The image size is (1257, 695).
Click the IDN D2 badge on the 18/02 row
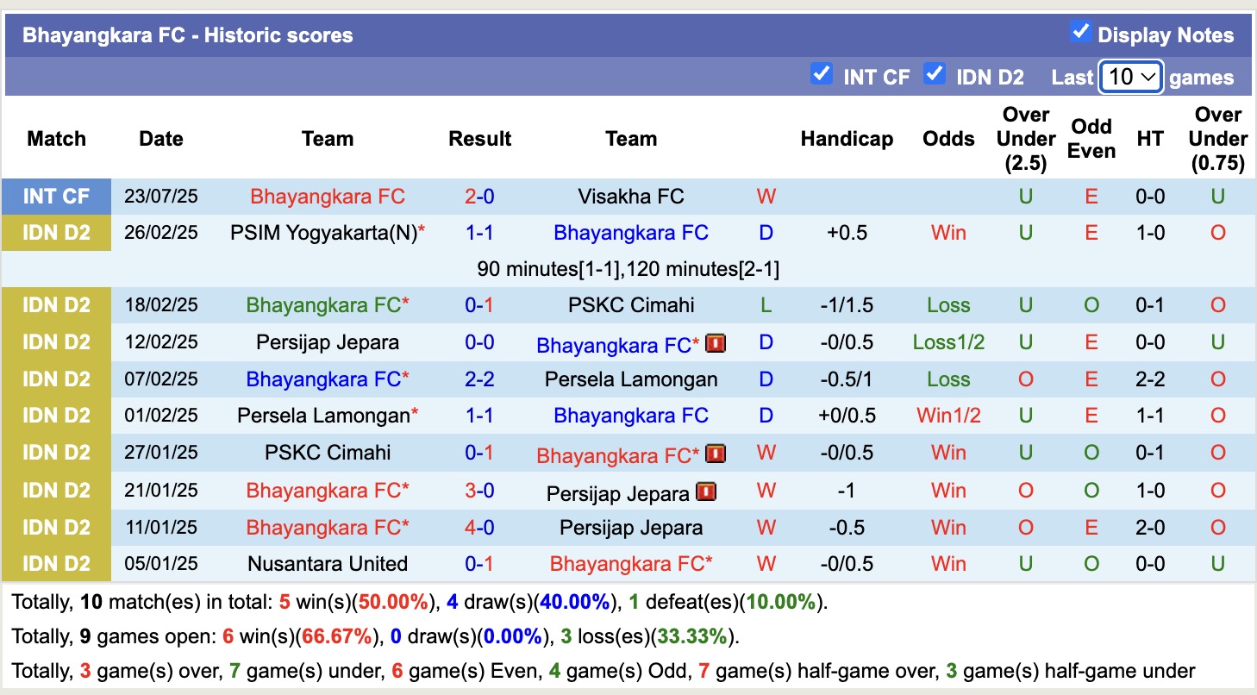pyautogui.click(x=56, y=304)
